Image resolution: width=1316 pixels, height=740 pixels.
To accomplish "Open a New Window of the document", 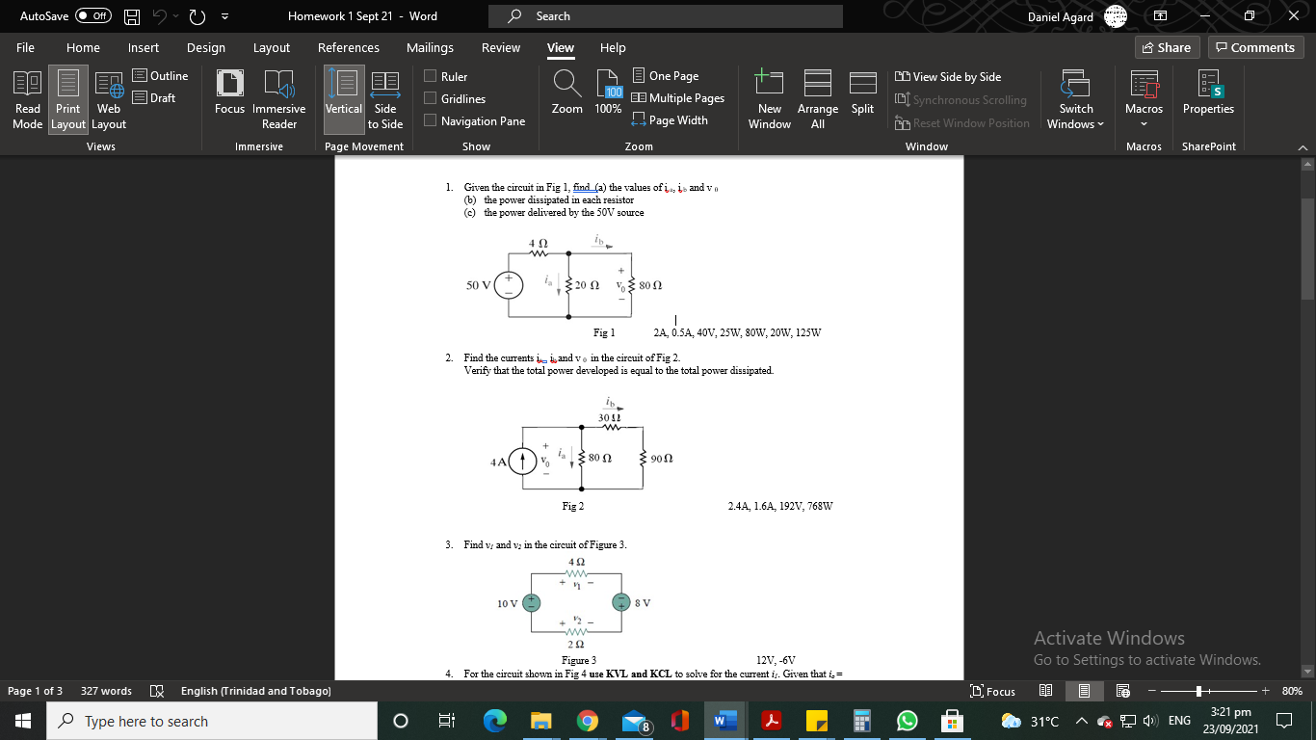I will coord(770,99).
